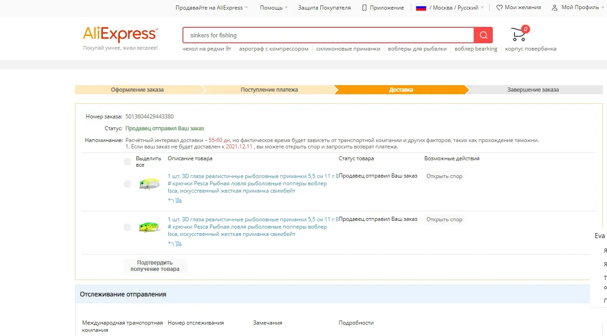
Task: Open the green lure's product title link
Action: click(x=253, y=227)
